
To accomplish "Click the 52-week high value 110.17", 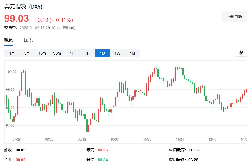I will pyautogui.click(x=194, y=150).
